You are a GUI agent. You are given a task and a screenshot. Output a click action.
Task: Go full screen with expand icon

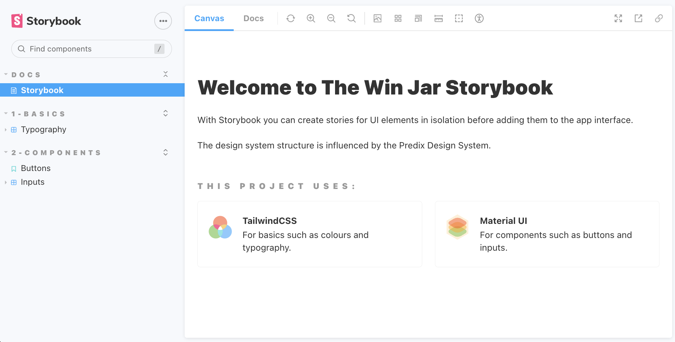click(618, 18)
